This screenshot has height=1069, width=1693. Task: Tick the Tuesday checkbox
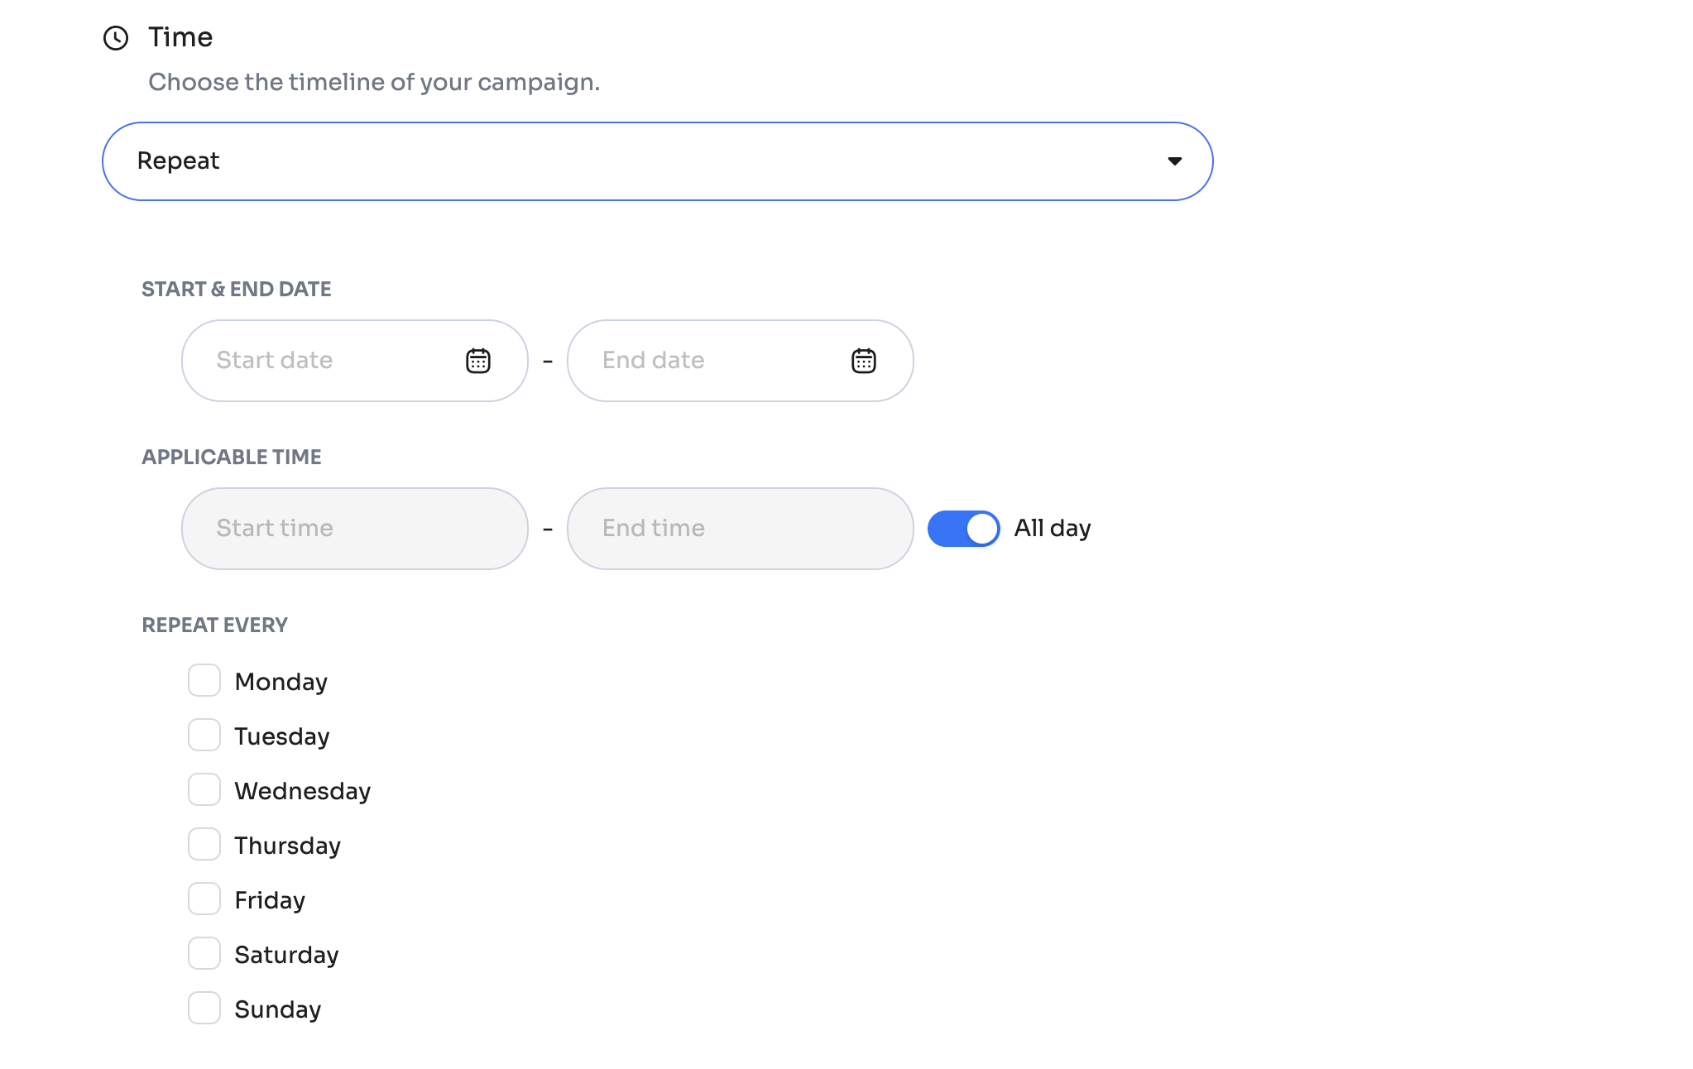204,736
